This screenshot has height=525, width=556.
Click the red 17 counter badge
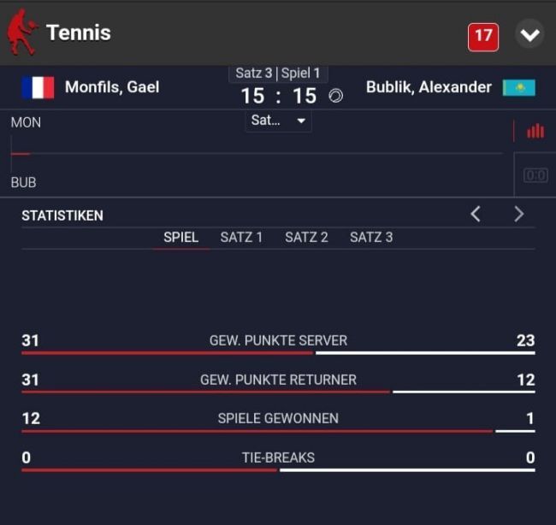(x=483, y=35)
